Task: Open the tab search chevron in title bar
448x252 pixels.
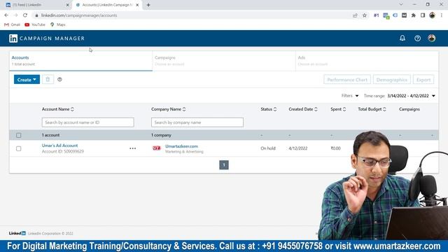Action: [x=401, y=5]
